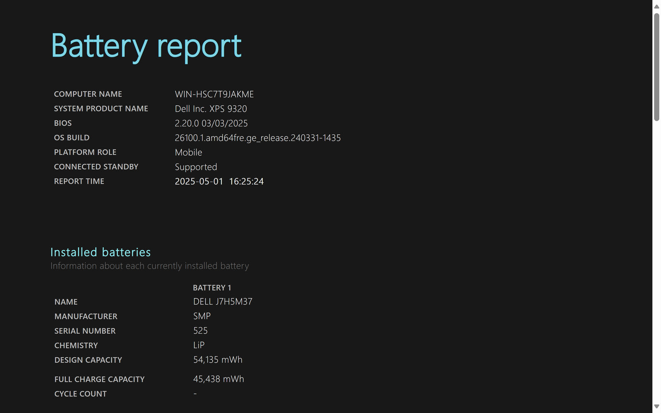This screenshot has width=661, height=413.
Task: Click the Supported standby value
Action: click(x=196, y=167)
